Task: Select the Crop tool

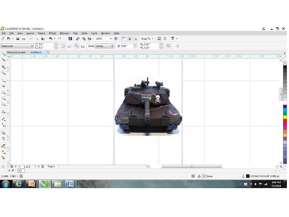Action: pyautogui.click(x=3, y=67)
